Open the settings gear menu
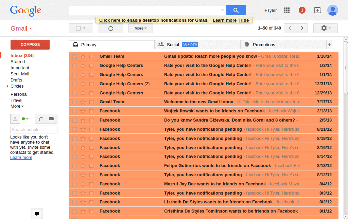The height and width of the screenshot is (219, 348). (325, 28)
